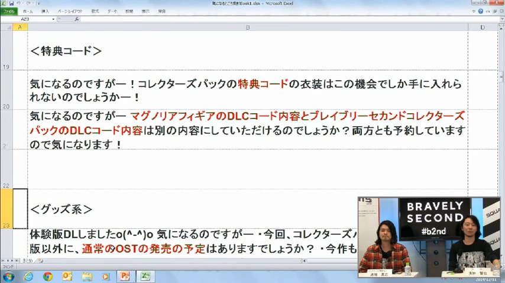Image resolution: width=505 pixels, height=283 pixels.
Task: Select row 20 header
Action: point(6,90)
